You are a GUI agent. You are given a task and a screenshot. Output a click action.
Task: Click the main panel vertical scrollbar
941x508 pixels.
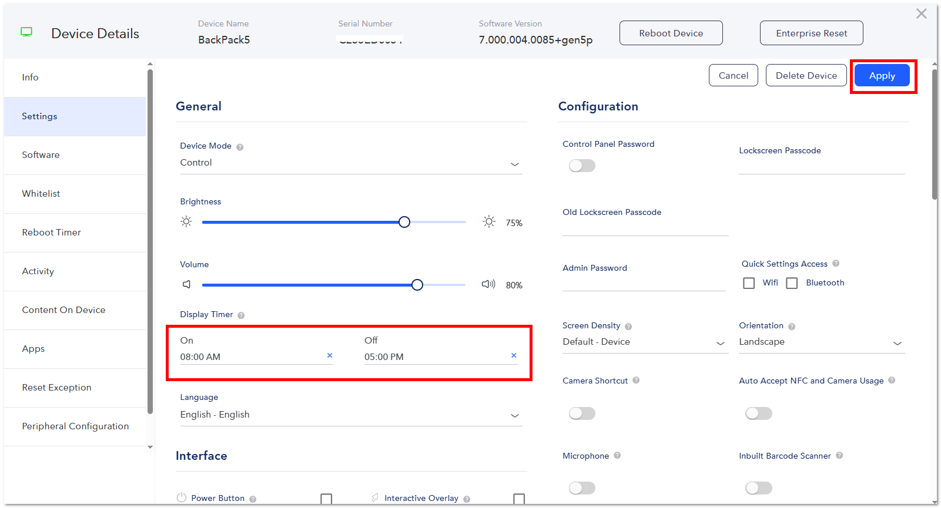935,135
